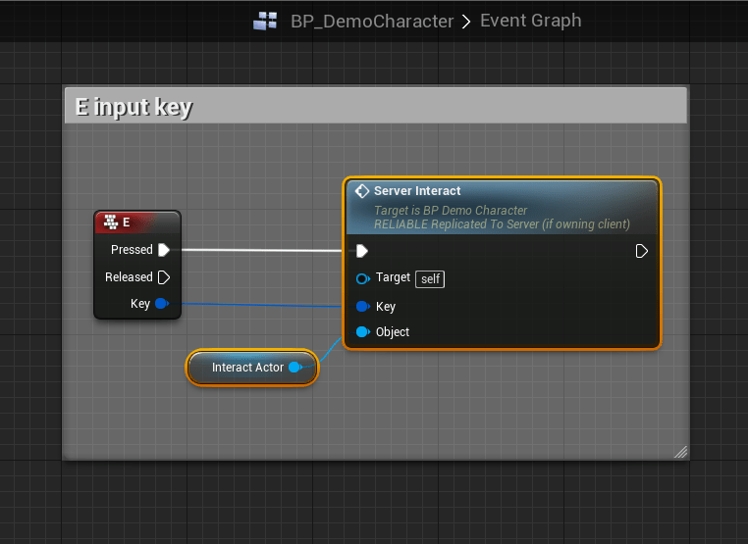Click the keyboard icon on E node

110,223
